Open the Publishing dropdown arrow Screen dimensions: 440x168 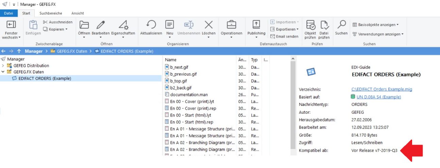pyautogui.click(x=256, y=37)
